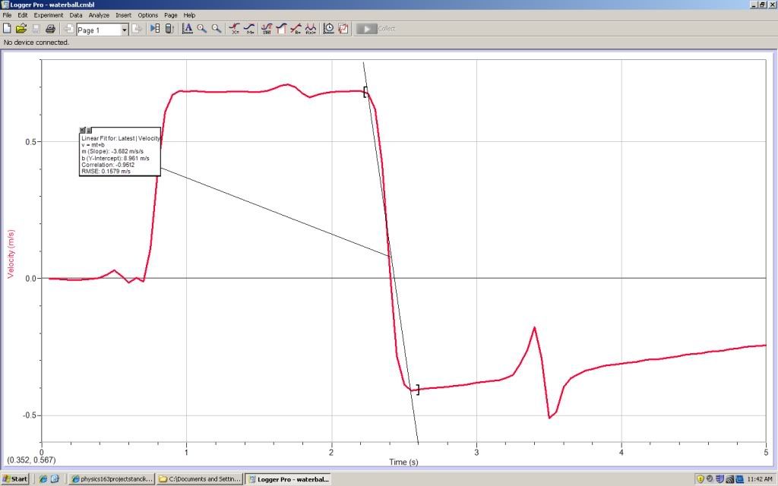Open the Curve Fit tool
Screen dimensions: 778x486
click(x=310, y=29)
